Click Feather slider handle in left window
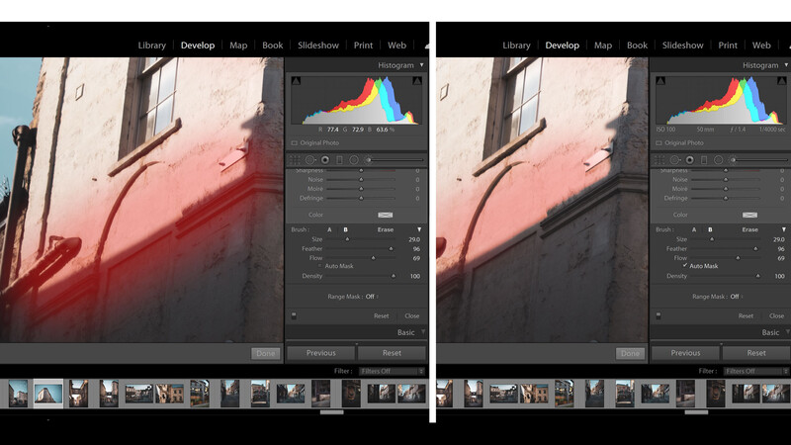Image resolution: width=791 pixels, height=445 pixels. [391, 249]
